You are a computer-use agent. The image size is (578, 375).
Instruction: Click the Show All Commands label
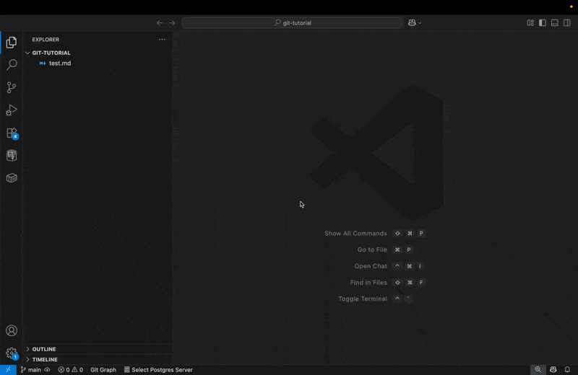(355, 234)
